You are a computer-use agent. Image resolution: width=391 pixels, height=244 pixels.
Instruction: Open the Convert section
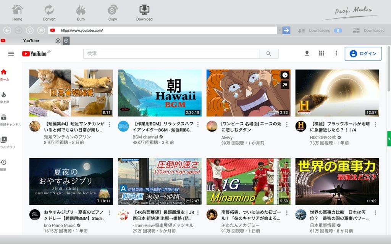point(49,13)
